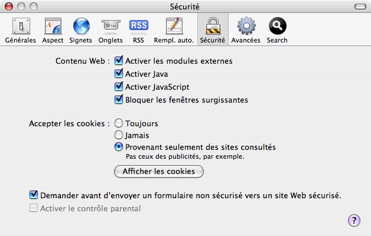Select Toujours for accepting cookies

119,123
